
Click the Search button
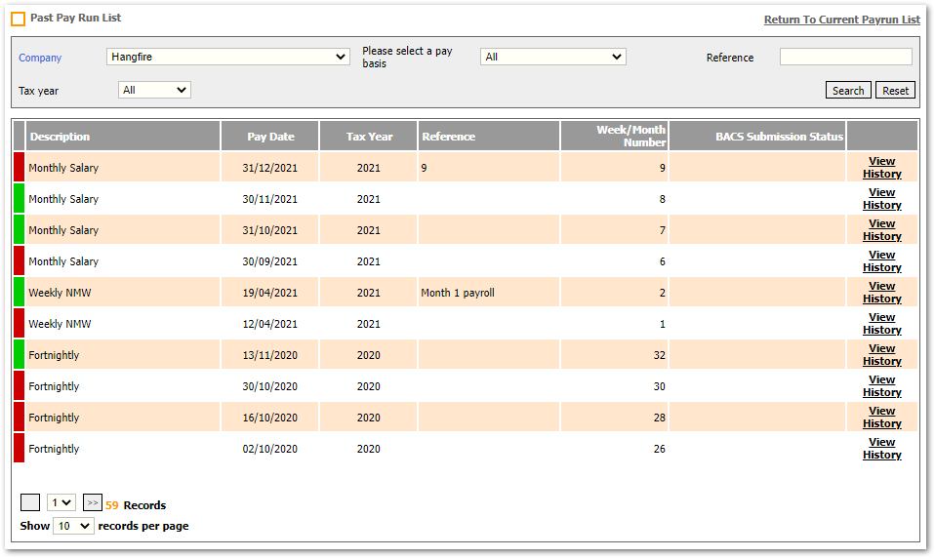[847, 91]
